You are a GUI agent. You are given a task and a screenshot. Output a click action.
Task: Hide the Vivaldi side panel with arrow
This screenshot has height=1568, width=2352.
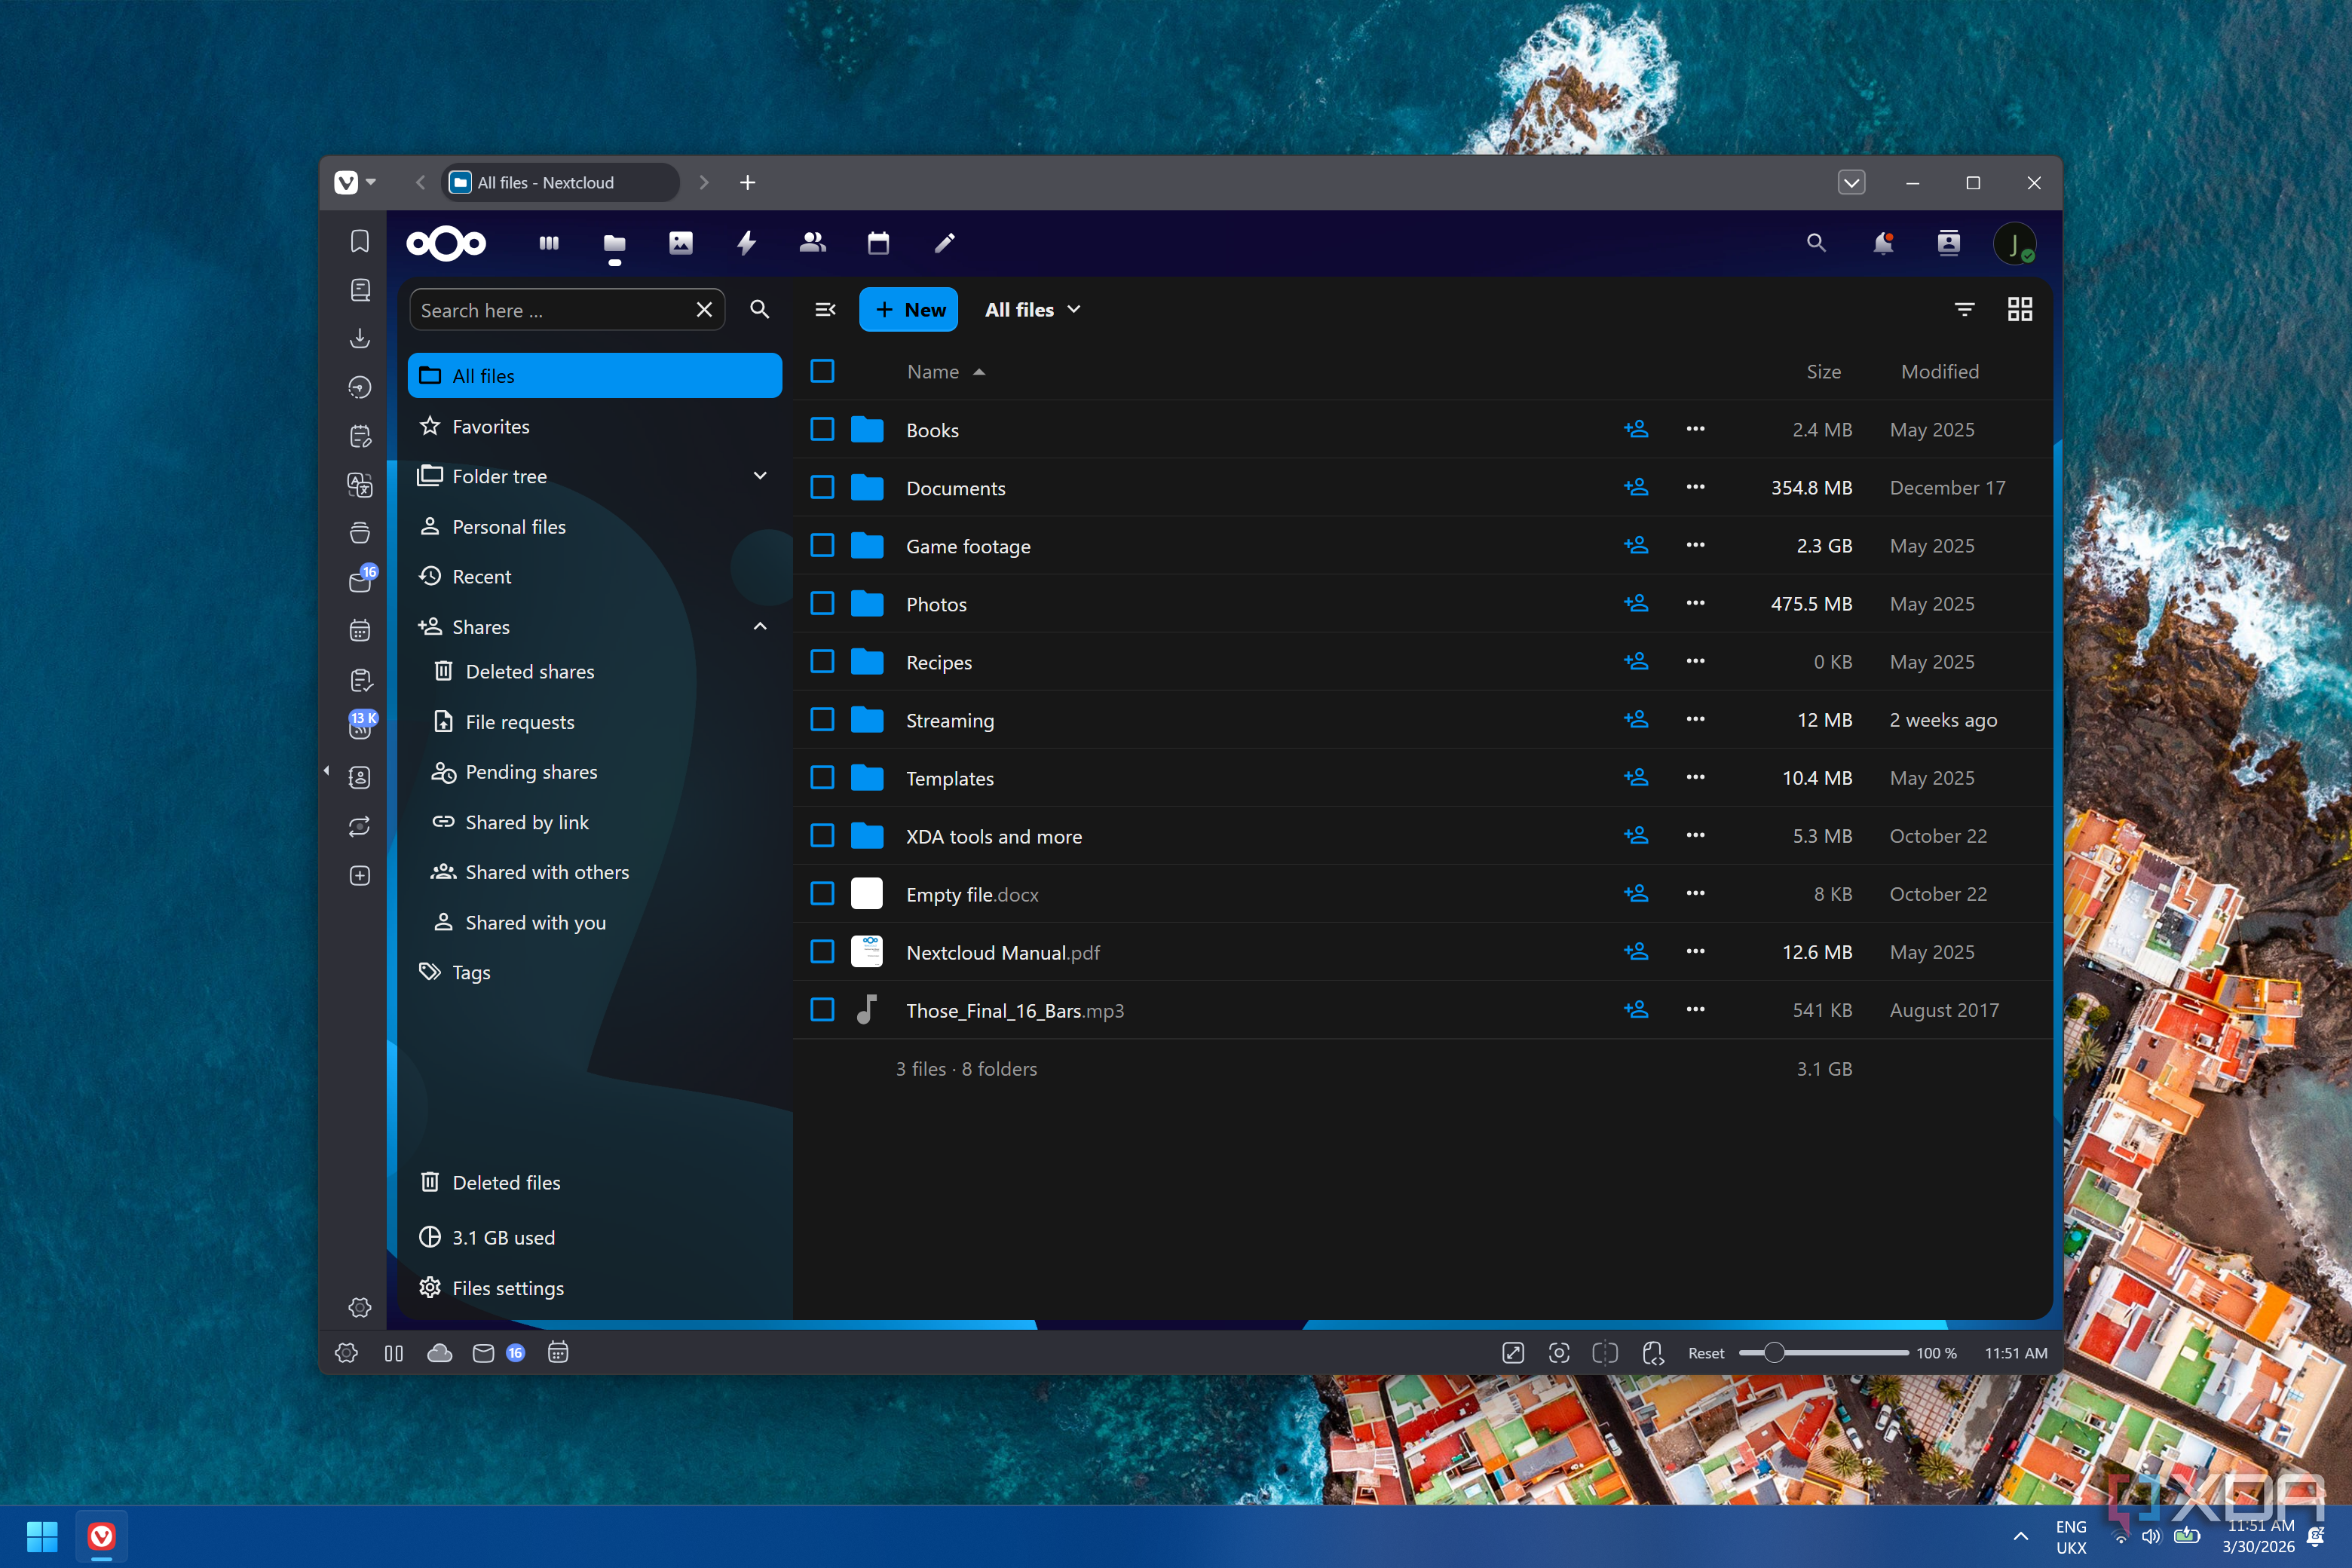point(326,770)
